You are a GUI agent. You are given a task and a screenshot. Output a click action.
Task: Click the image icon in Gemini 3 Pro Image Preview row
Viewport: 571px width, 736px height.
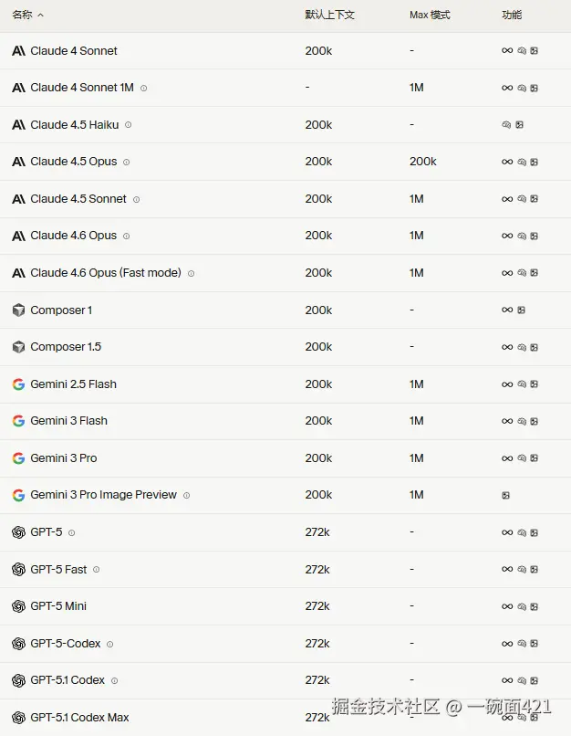tap(506, 496)
